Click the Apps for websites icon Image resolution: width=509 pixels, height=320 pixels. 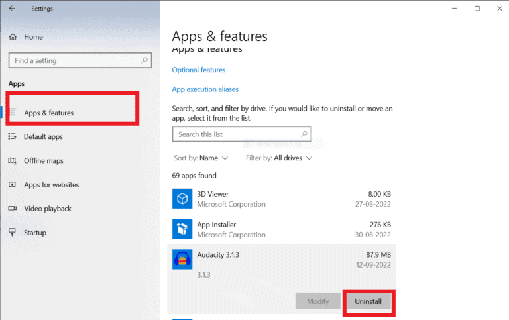(x=13, y=184)
